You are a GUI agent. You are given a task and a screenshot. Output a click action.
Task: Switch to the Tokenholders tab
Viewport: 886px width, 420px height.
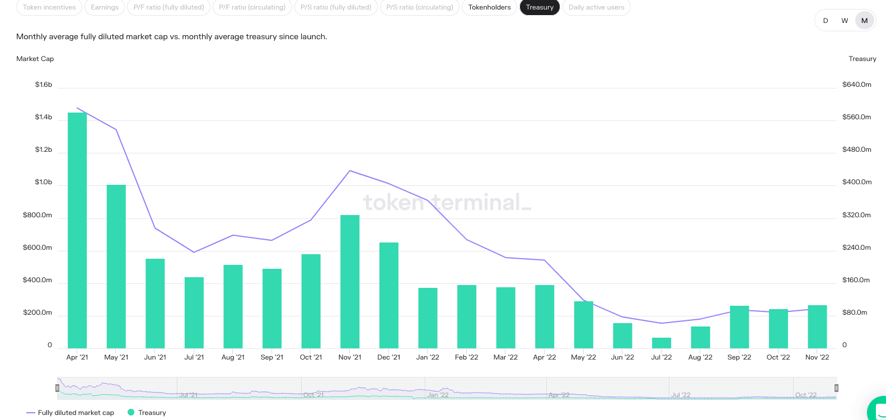pyautogui.click(x=490, y=7)
